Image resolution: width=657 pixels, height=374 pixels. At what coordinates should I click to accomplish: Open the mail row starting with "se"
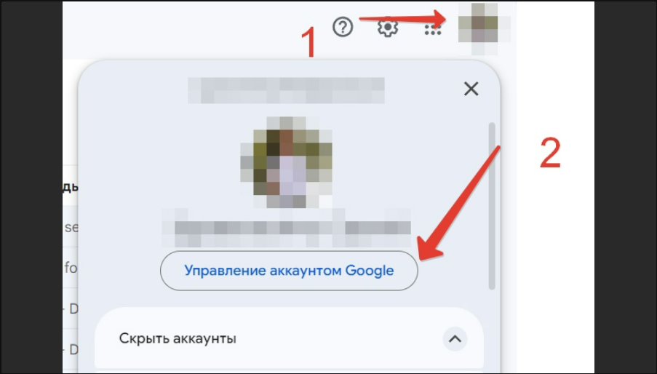(71, 227)
